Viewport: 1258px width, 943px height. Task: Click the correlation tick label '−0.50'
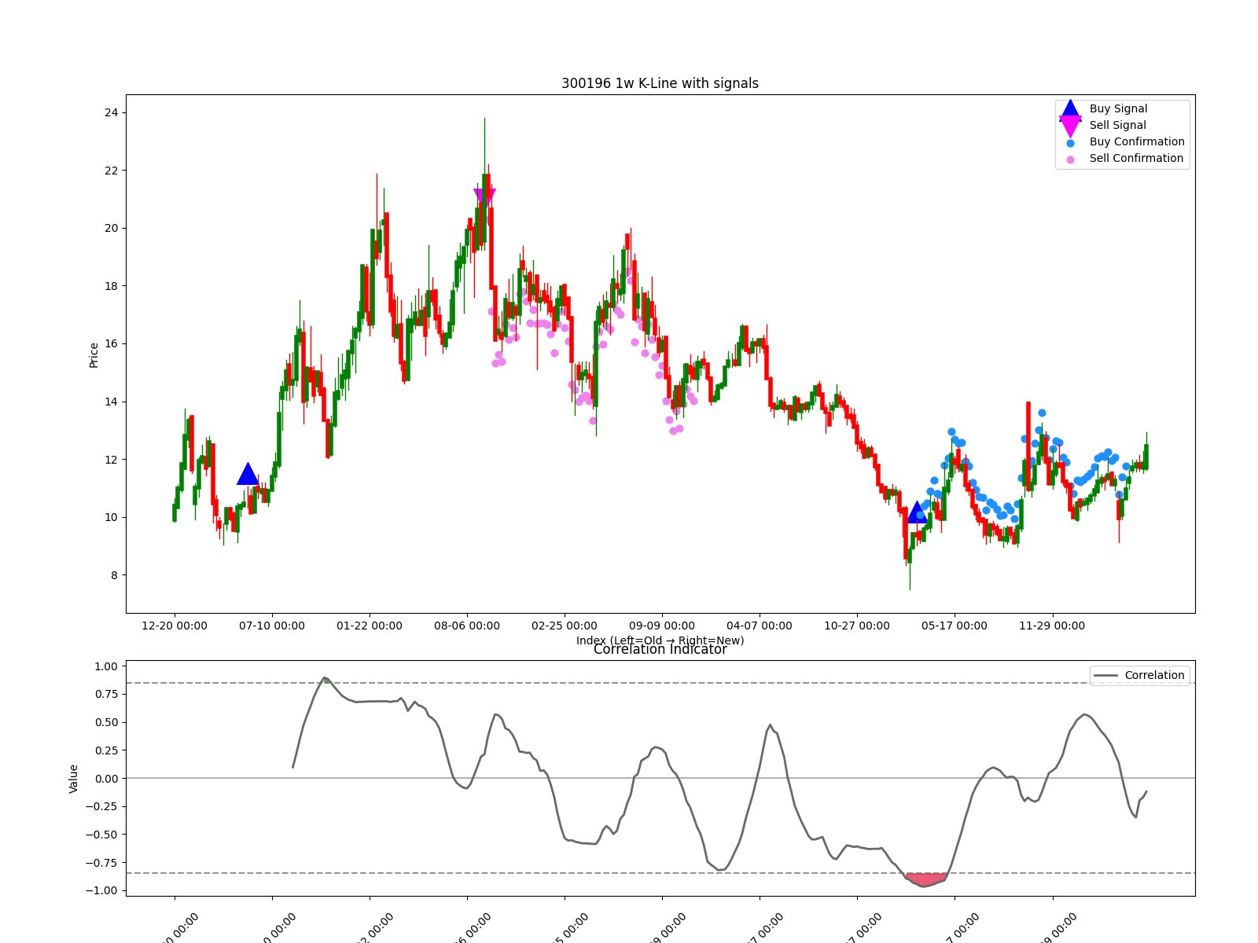[x=102, y=835]
